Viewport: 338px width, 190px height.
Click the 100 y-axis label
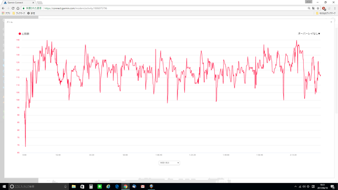coord(18,100)
